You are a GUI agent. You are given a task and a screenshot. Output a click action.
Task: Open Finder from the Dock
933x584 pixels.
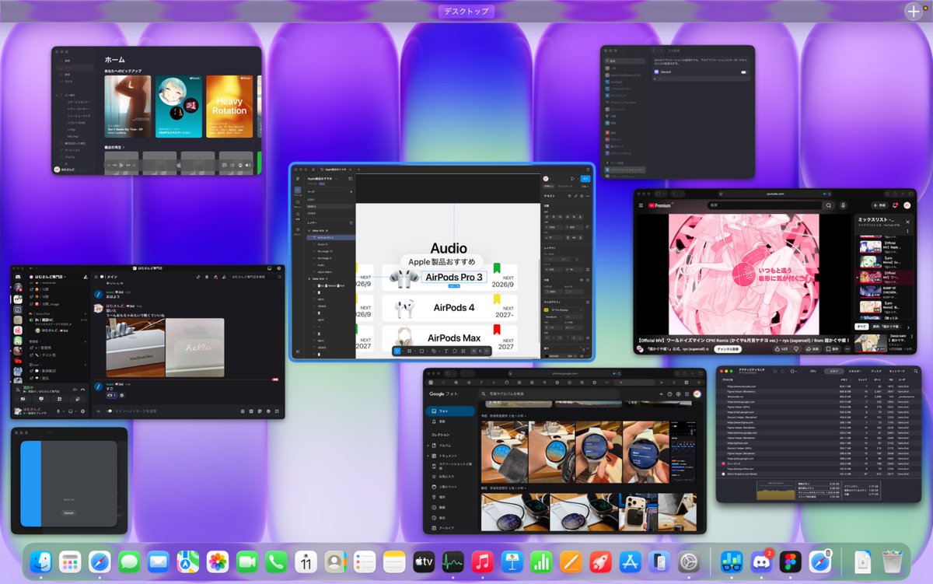[40, 561]
